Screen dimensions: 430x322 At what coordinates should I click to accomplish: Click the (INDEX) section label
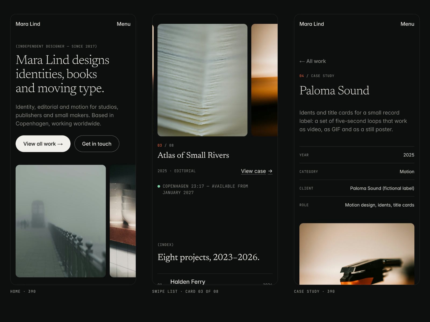click(x=166, y=245)
